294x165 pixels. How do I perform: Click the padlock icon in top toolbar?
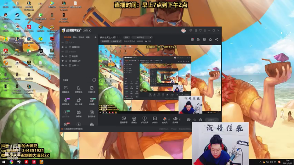198,40
